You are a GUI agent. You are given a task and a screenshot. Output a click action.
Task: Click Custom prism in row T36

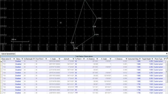(158, 79)
